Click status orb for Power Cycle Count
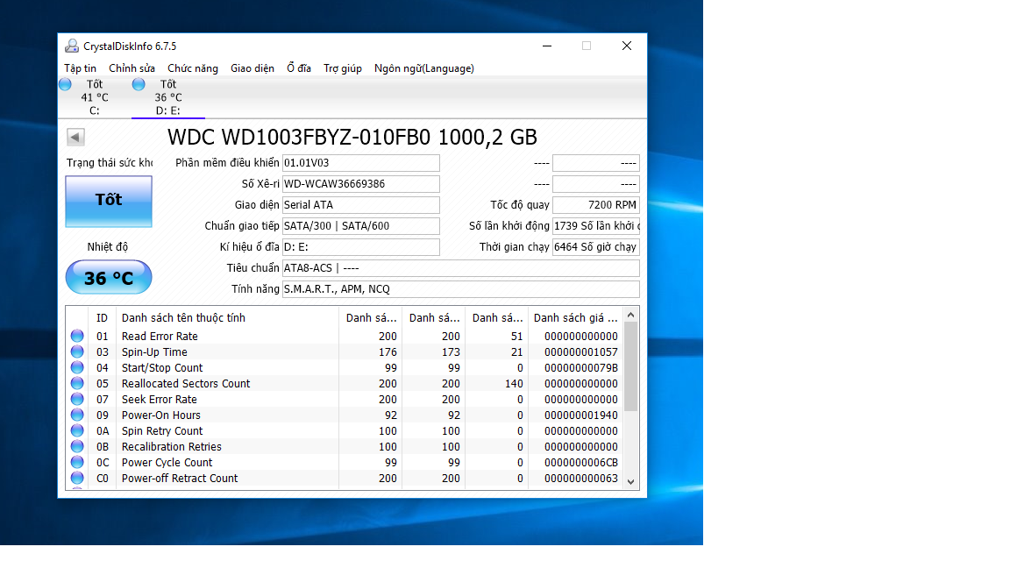The image size is (1010, 568). point(77,462)
